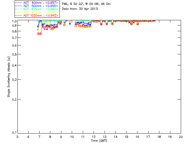Click the y-axis tick label 0.8

click(x=14, y=31)
